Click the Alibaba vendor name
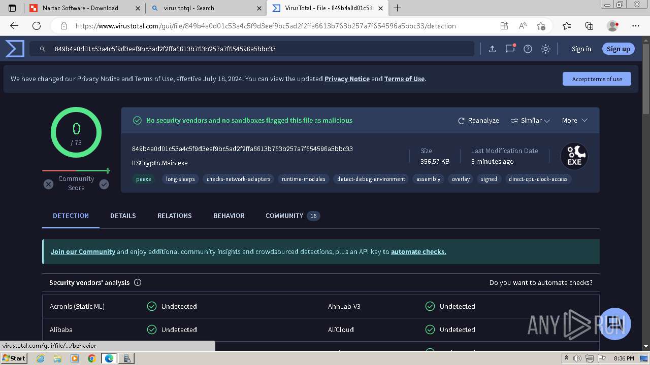650x365 pixels. [x=61, y=330]
